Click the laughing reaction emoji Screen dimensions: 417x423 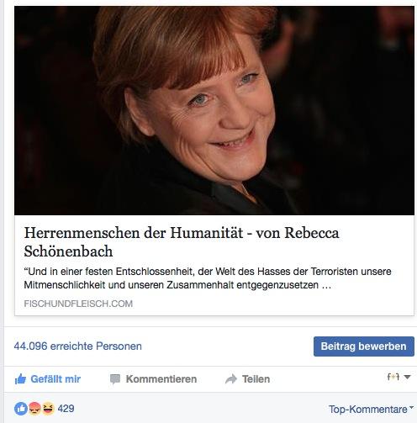pyautogui.click(x=48, y=409)
